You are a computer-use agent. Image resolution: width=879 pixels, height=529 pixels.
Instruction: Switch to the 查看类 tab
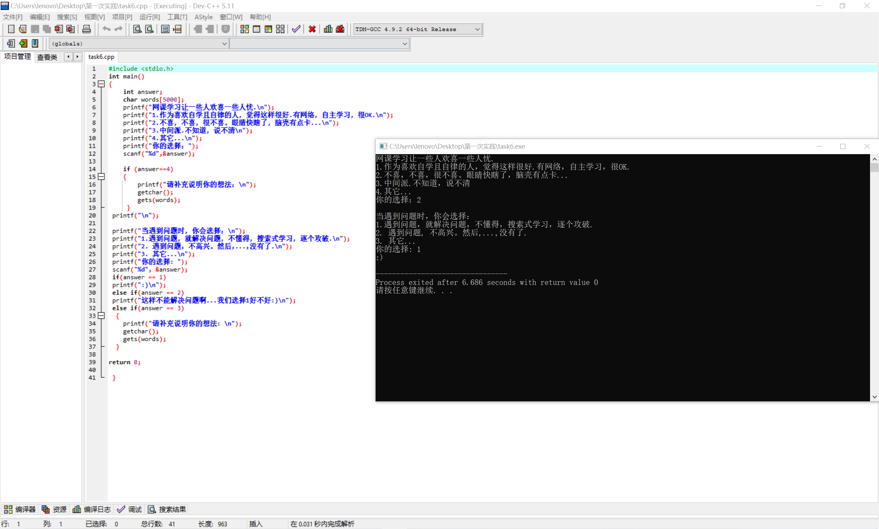click(47, 57)
